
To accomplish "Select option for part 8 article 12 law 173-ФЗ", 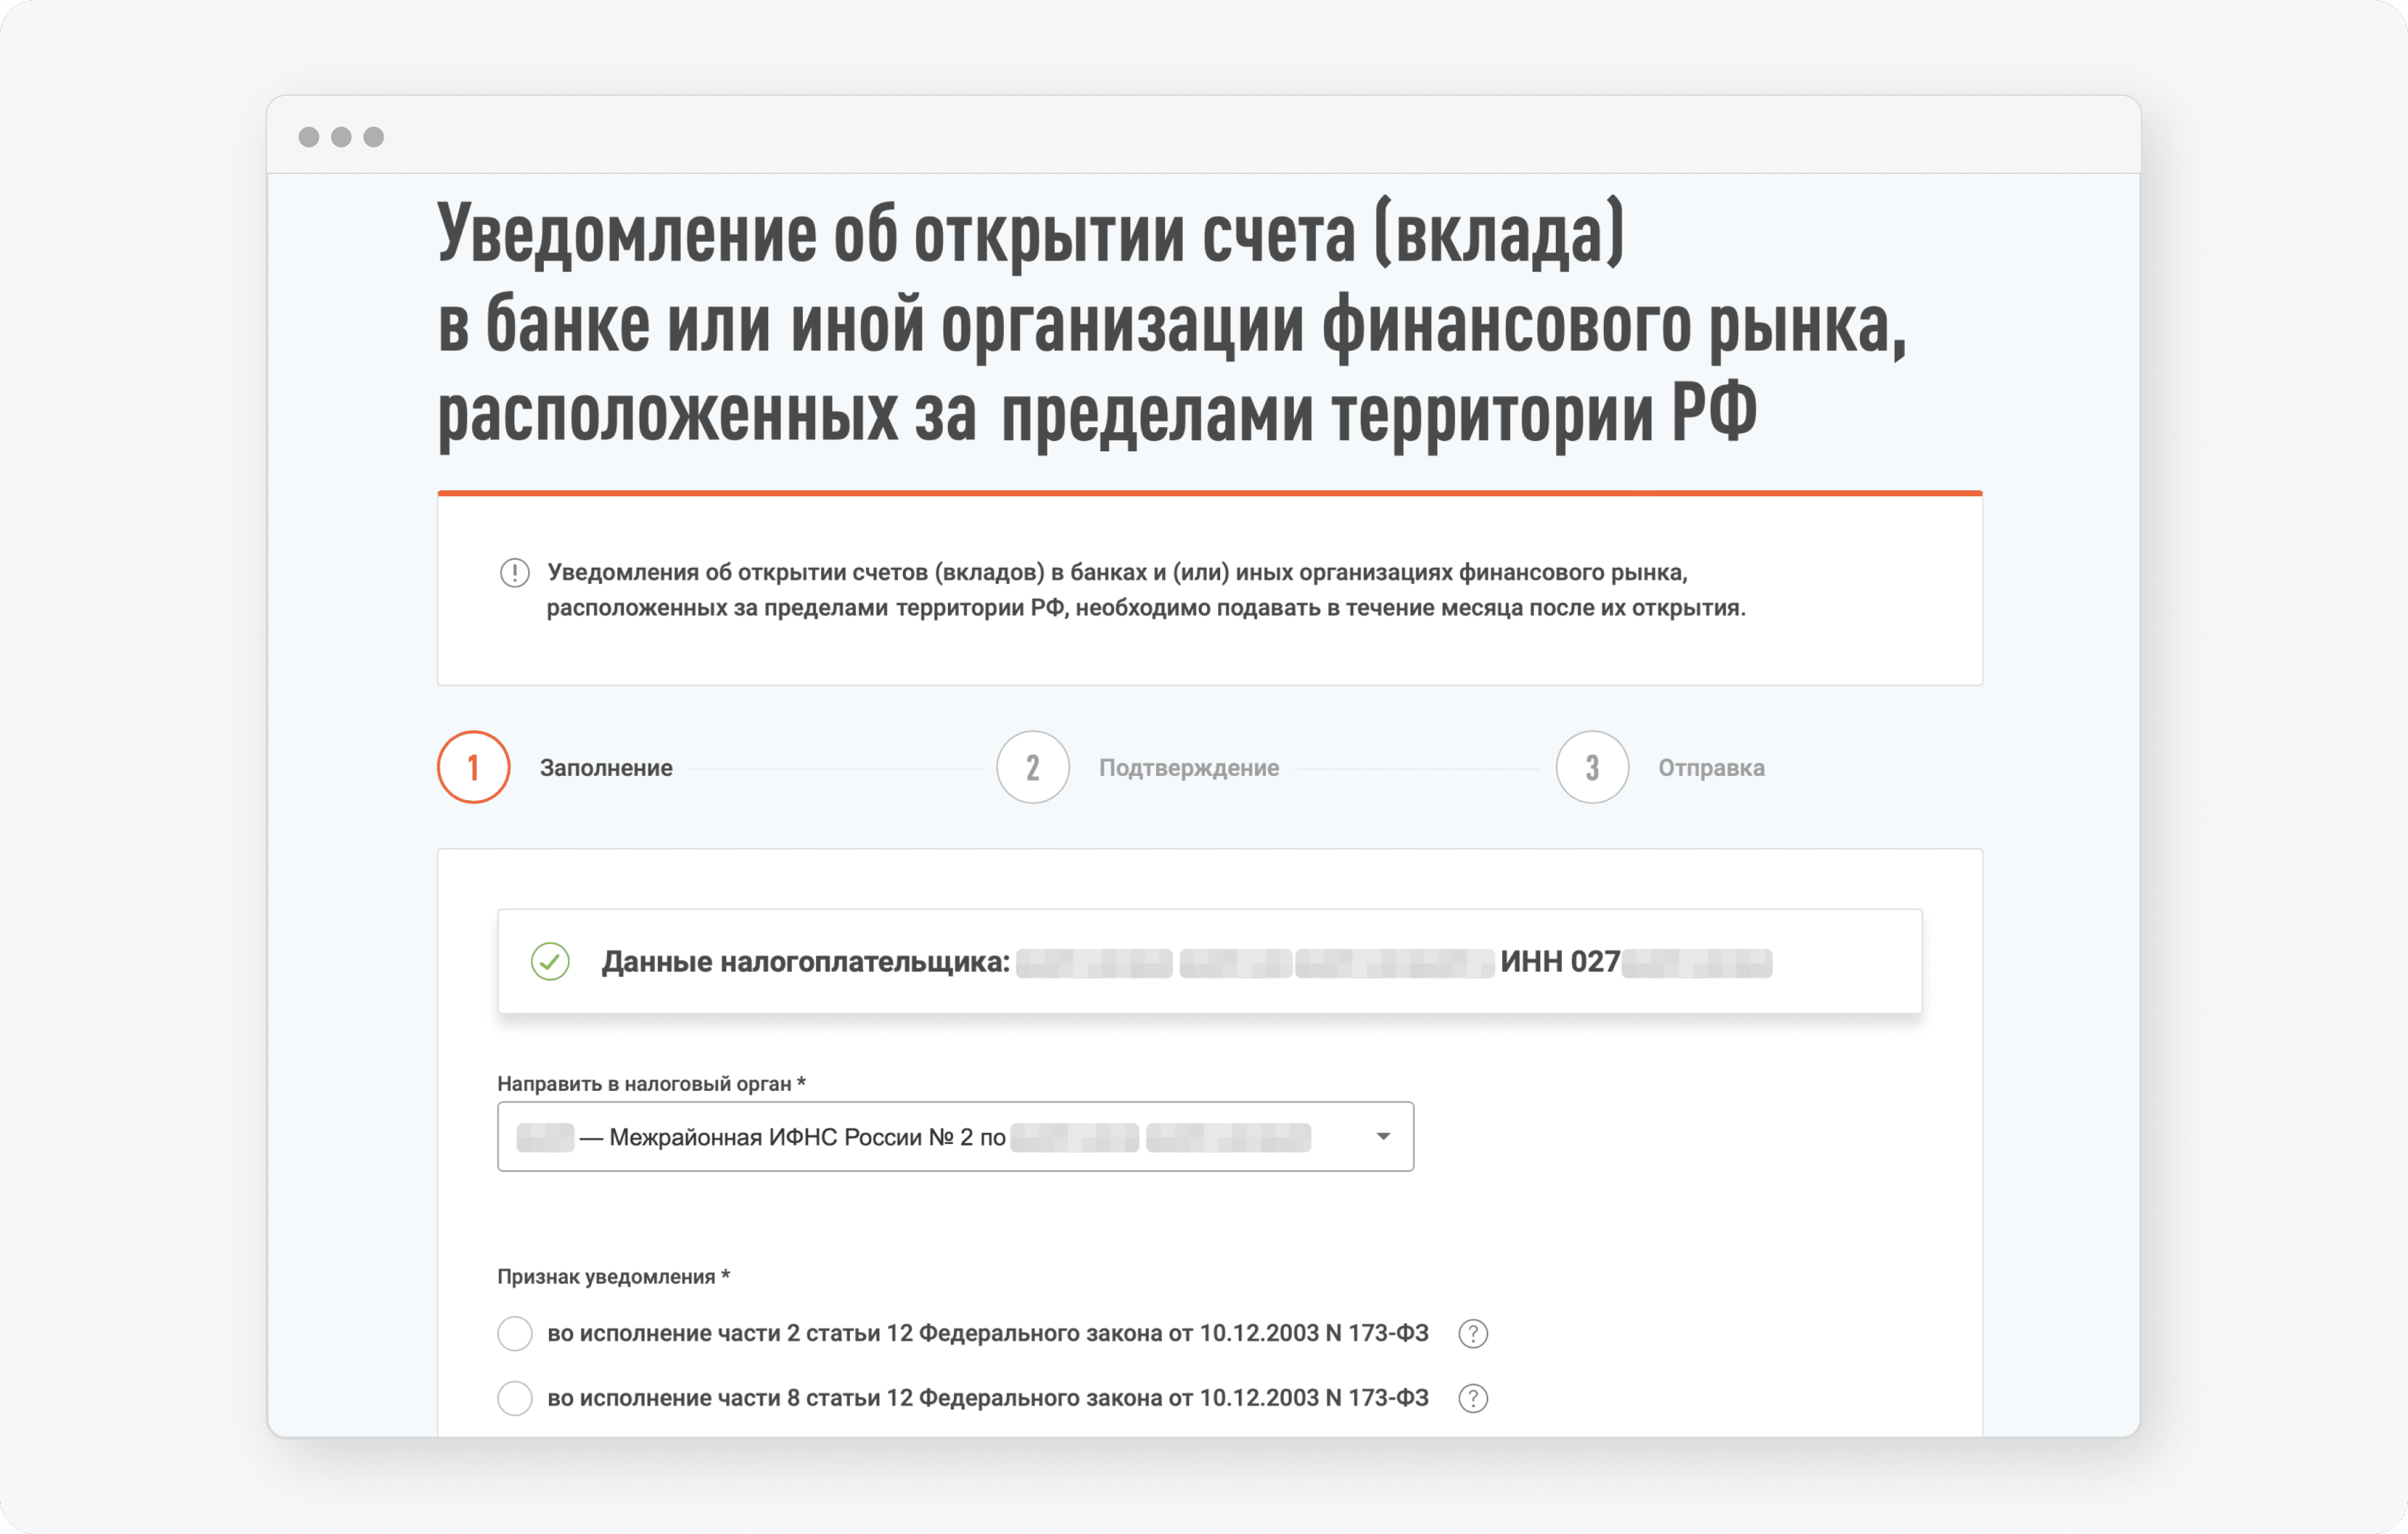I will pyautogui.click(x=514, y=1398).
